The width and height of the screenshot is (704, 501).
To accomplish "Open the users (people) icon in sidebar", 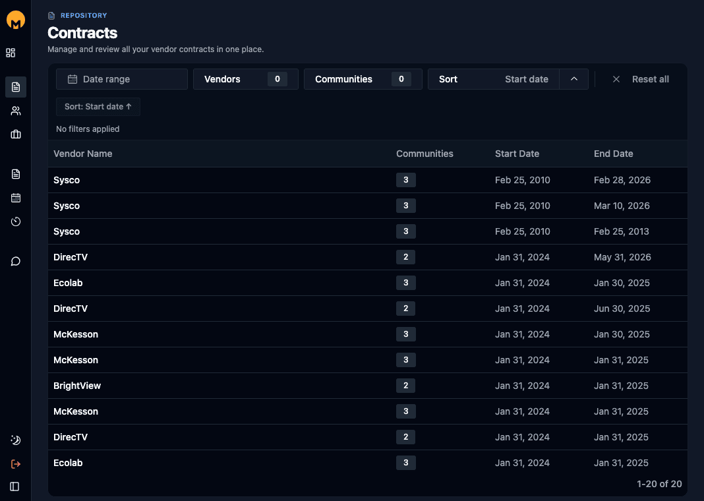I will pos(16,111).
